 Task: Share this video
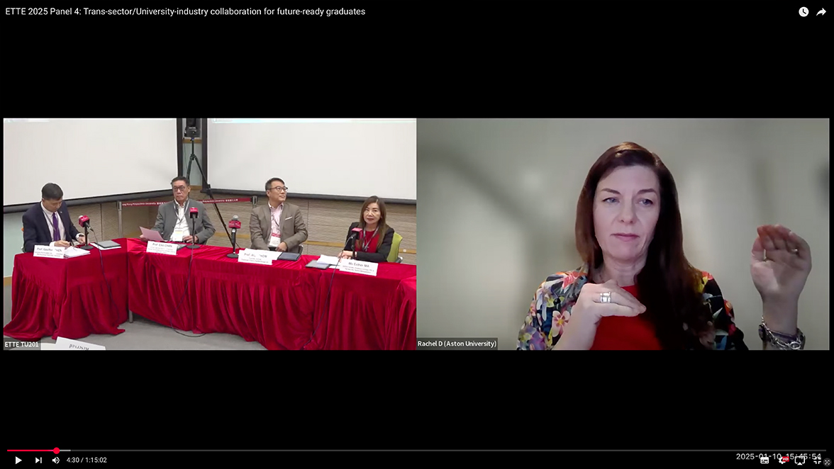(823, 11)
